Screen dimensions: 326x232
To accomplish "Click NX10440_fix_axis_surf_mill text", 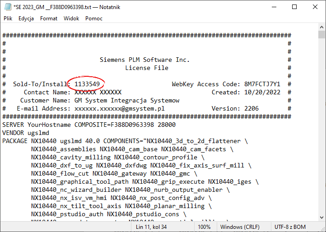I will [197, 166].
